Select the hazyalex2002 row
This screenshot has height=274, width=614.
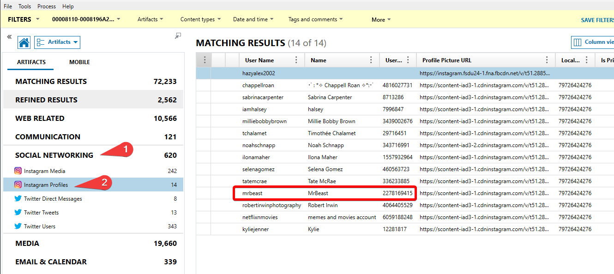tap(405, 73)
